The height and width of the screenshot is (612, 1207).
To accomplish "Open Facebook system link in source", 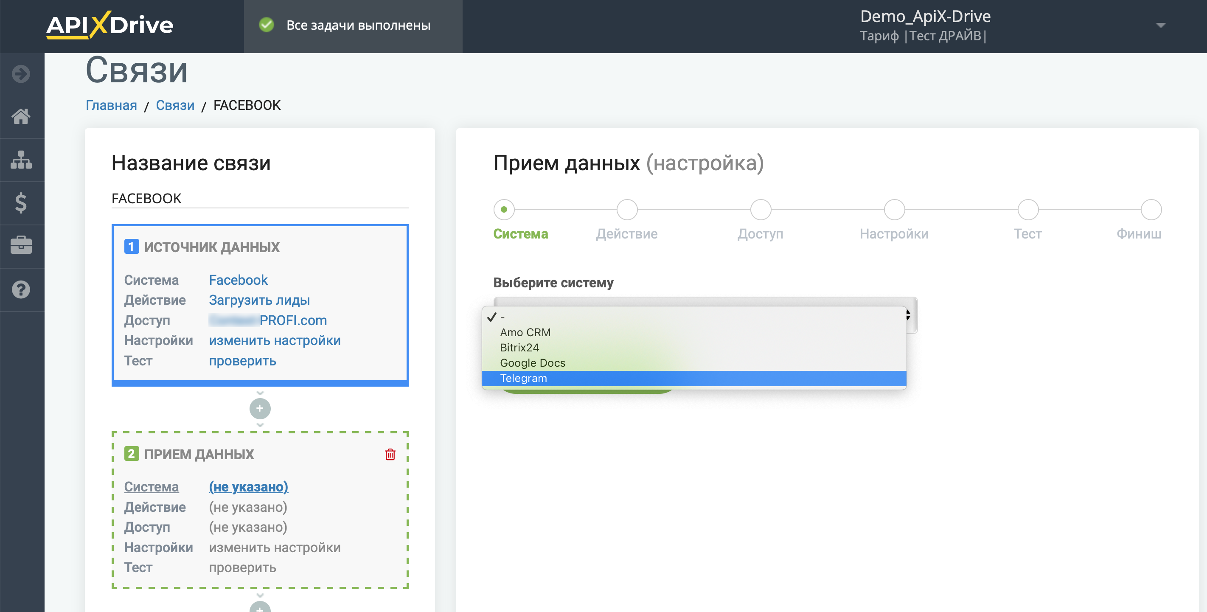I will pyautogui.click(x=238, y=280).
